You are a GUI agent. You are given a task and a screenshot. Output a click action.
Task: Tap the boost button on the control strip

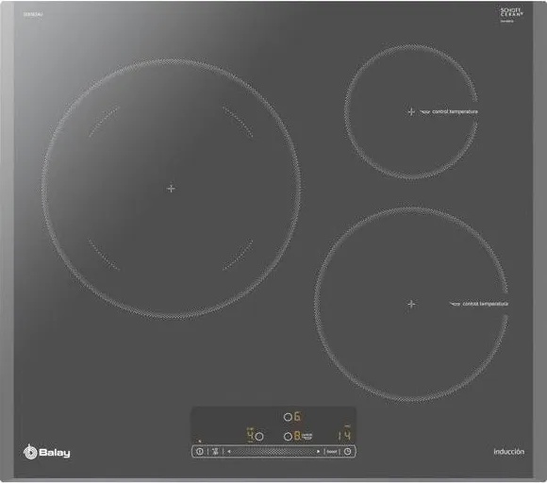332,452
